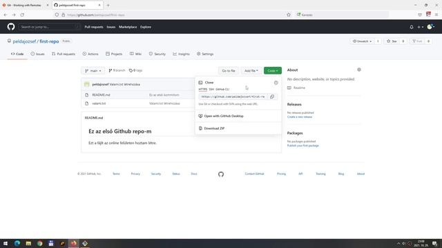Open the notifications bell in GitHub header
This screenshot has width=442, height=248.
[412, 27]
